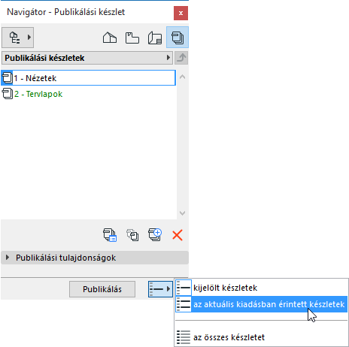Screen dimensions: 349x347
Task: Open the Publikálási készletek dropdown
Action: point(87,58)
